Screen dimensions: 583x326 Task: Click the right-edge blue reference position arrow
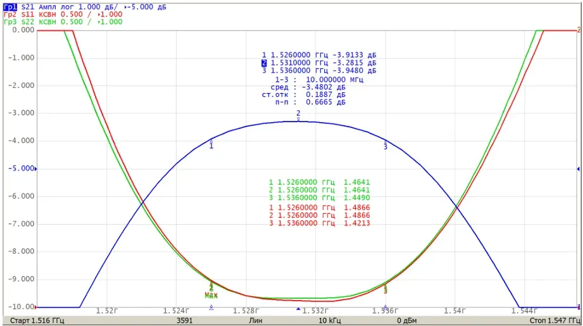coord(578,169)
